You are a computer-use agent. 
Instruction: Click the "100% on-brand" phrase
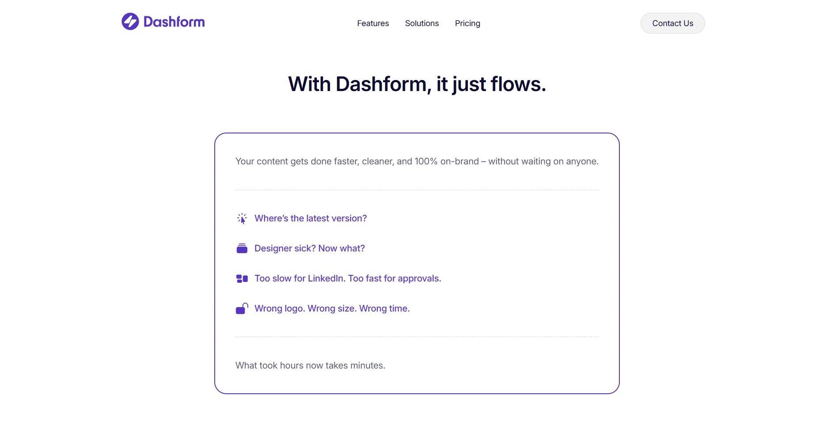(447, 161)
